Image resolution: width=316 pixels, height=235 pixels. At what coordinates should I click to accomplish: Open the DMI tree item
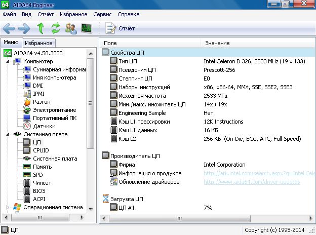click(x=38, y=86)
